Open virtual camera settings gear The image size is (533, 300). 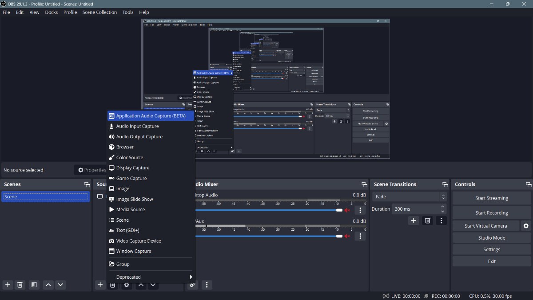[526, 226]
